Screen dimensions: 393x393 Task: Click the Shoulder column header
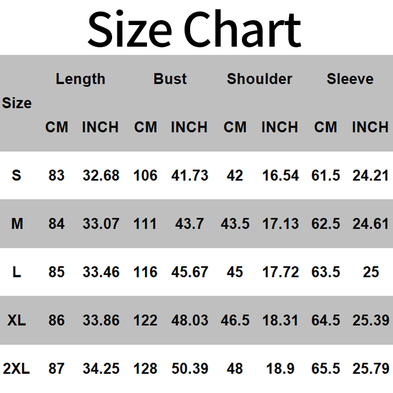pyautogui.click(x=259, y=79)
